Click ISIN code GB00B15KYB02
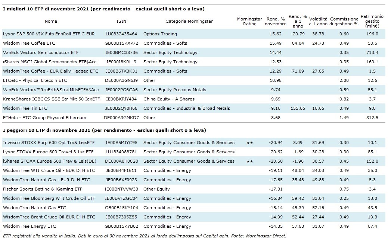Image resolution: width=388 pixels, height=243 pixels. [x=122, y=226]
